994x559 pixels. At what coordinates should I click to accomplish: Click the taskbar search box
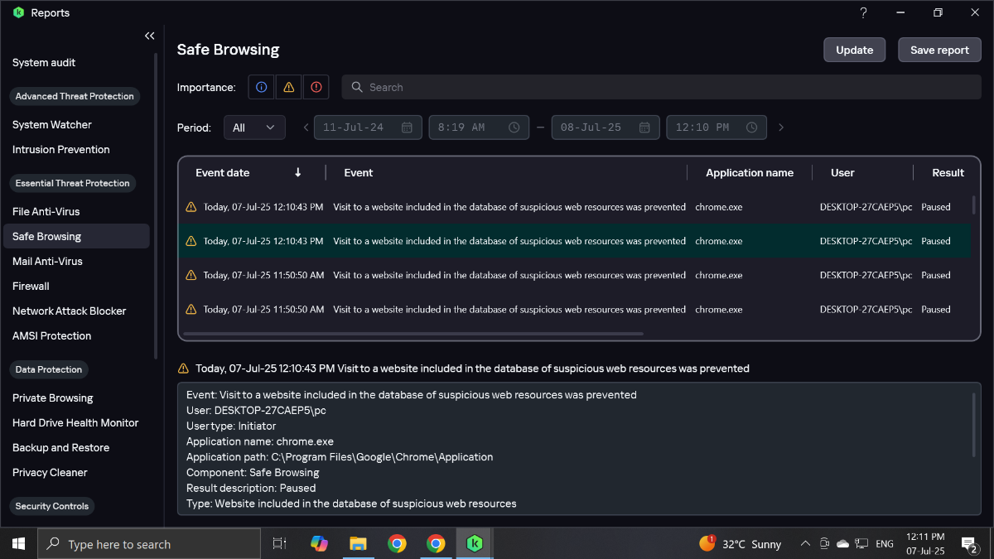click(x=149, y=543)
